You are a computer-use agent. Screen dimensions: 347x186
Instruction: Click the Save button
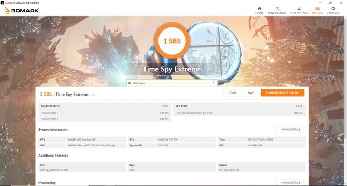[251, 93]
